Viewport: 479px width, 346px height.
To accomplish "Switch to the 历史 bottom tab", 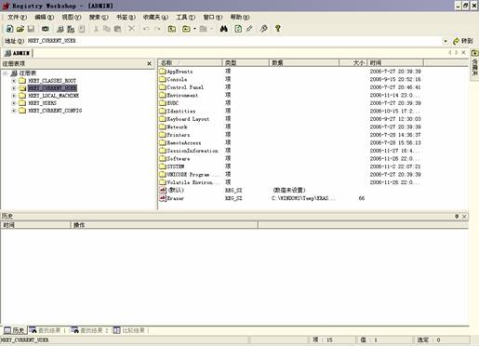I will [15, 330].
